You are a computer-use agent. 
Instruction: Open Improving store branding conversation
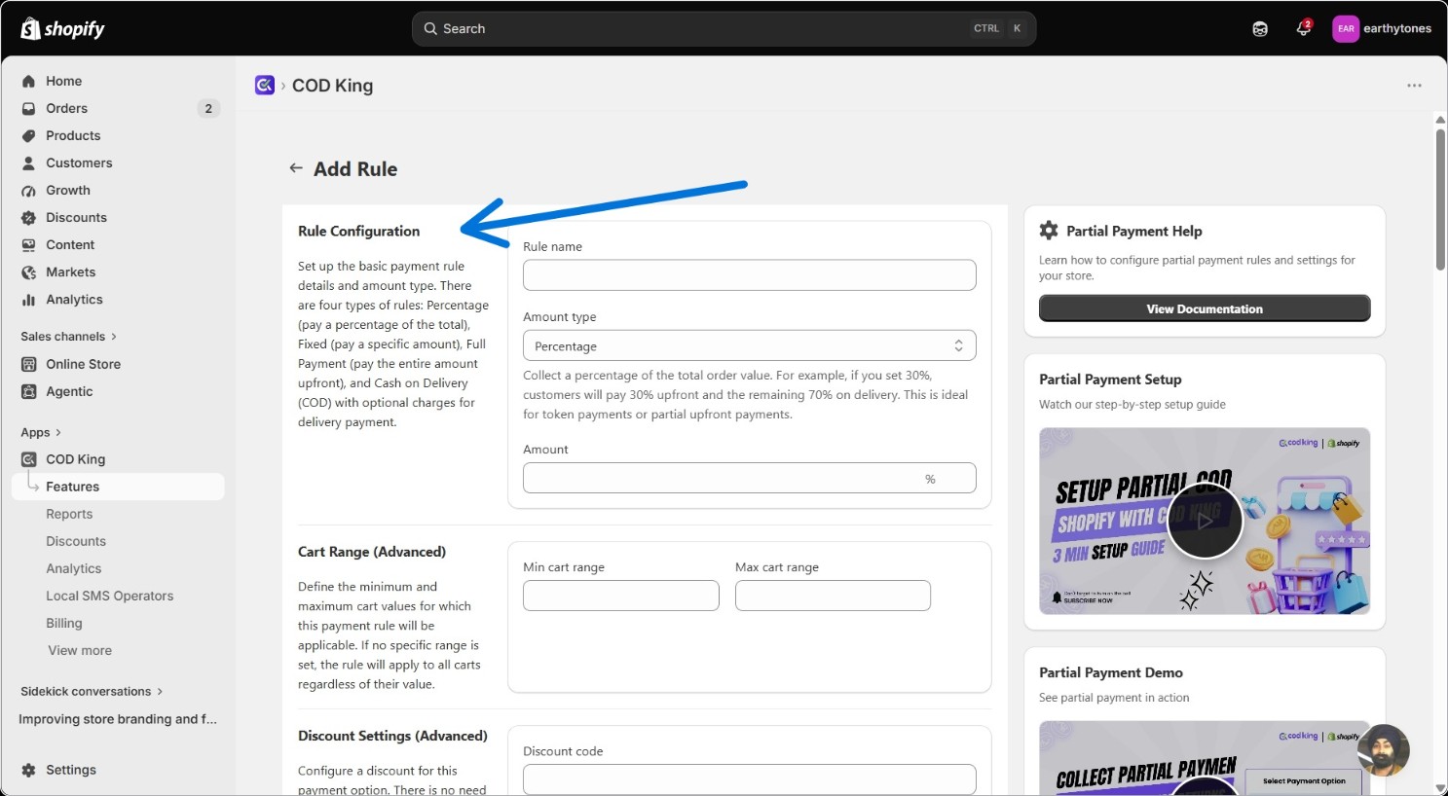[x=118, y=719]
